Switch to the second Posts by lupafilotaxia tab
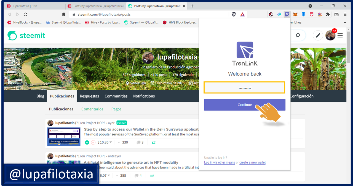The width and height of the screenshot is (353, 191). [95, 6]
